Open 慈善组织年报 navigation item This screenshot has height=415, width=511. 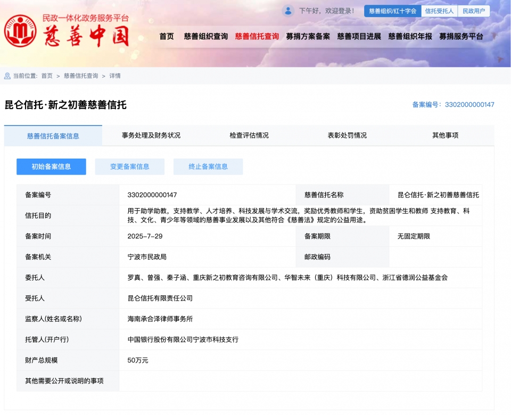410,36
